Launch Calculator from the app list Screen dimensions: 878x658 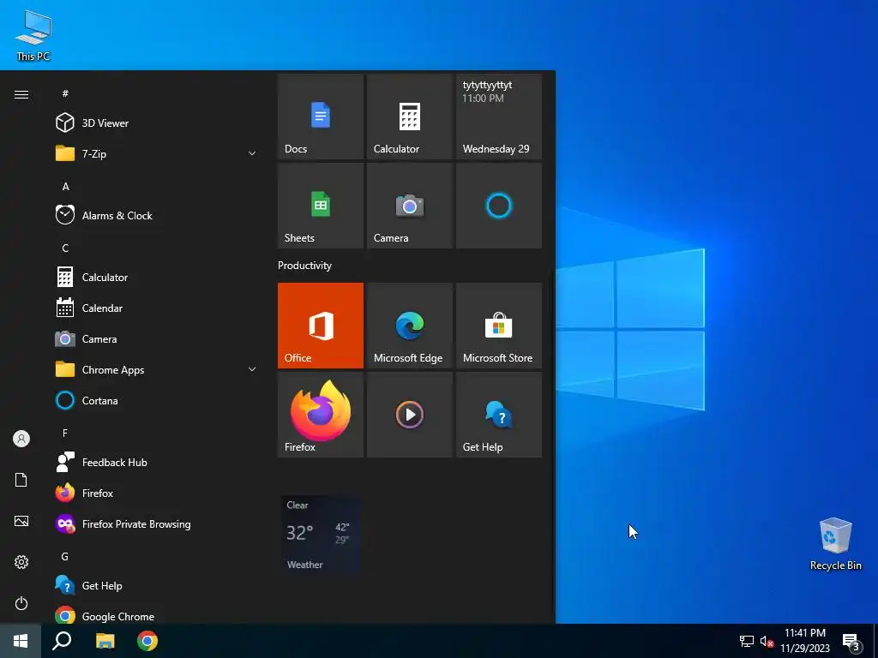[x=157, y=277]
